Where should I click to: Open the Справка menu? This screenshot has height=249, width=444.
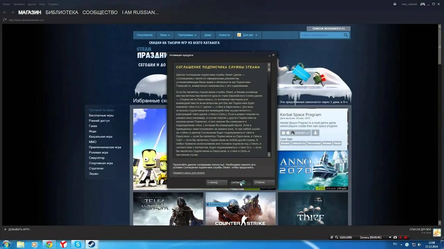pos(53,4)
